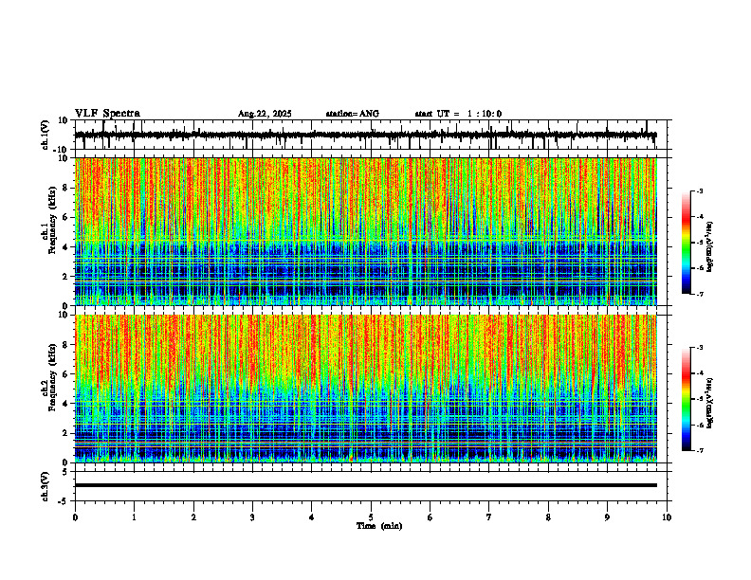Click the "-3" label on ch.1 color scale
The height and width of the screenshot is (580, 751).
coord(700,190)
